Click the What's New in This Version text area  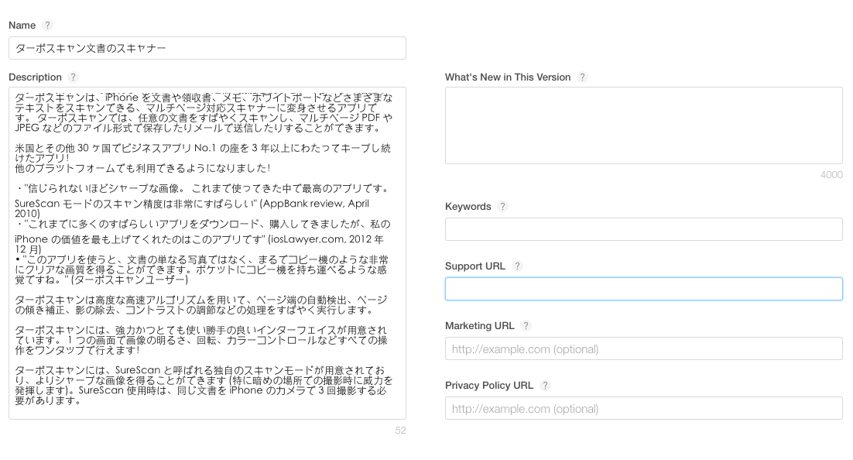[643, 125]
